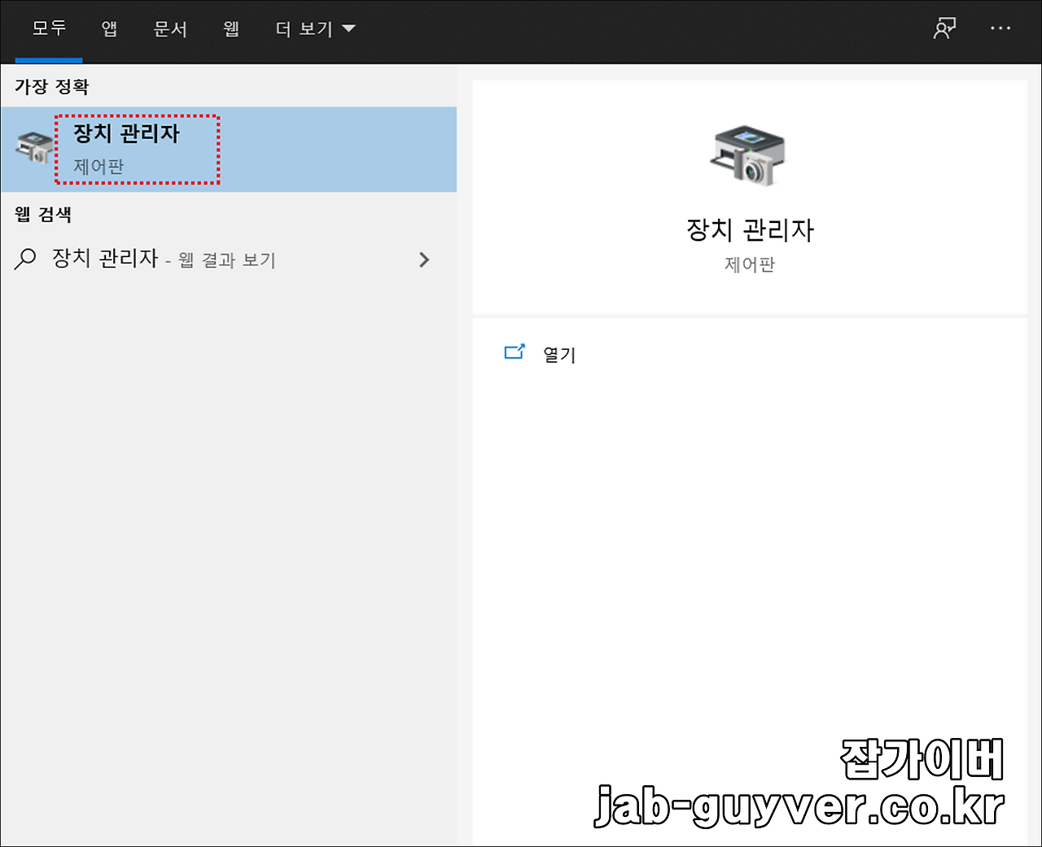Open the feedback person icon in top bar
This screenshot has height=847, width=1042.
944,28
